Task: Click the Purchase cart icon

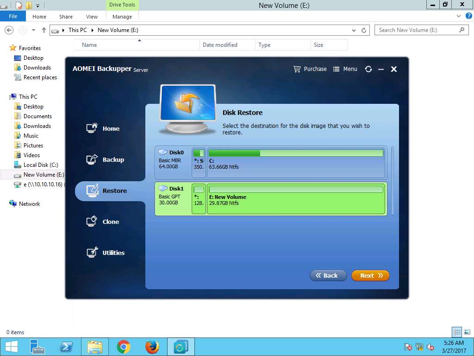Action: [297, 69]
